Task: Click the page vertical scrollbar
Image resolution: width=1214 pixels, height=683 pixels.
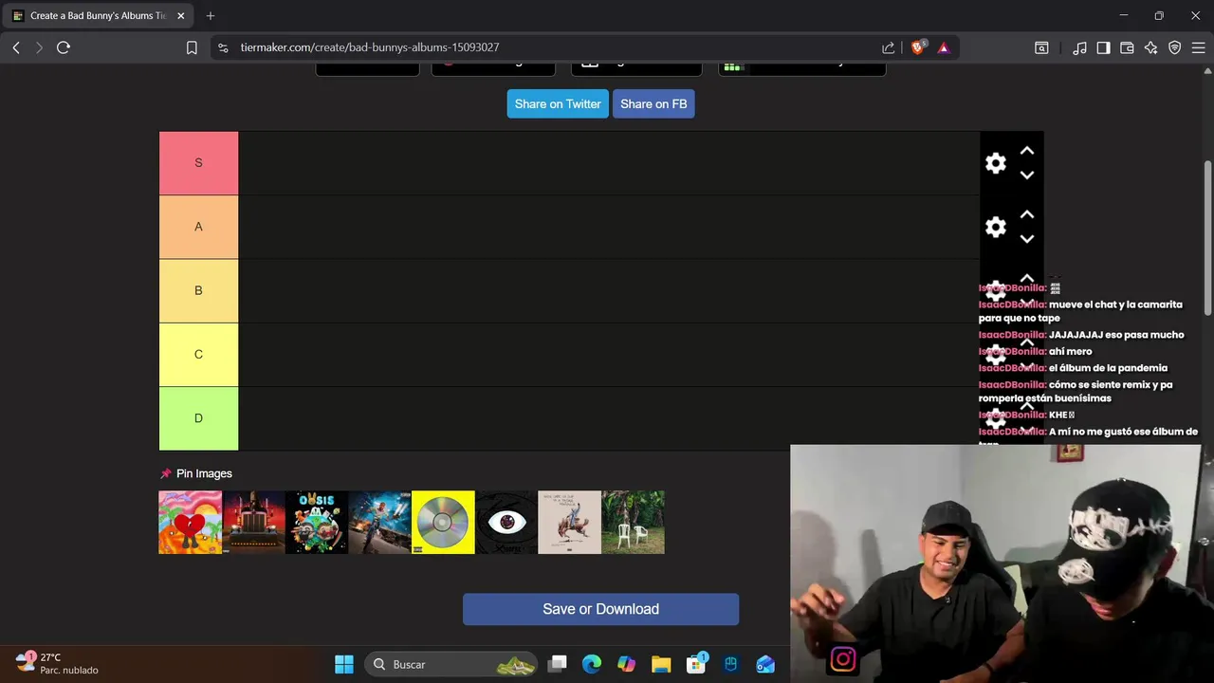Action: point(1207,237)
